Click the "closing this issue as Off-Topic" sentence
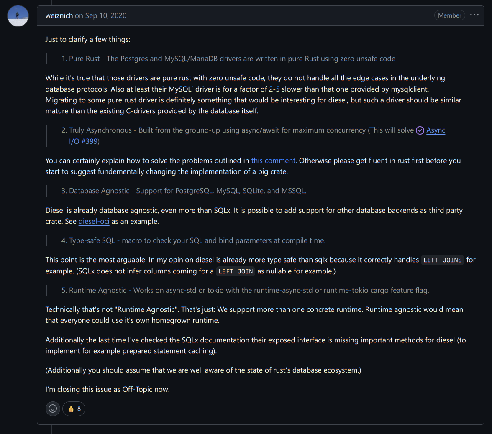492x434 pixels. (x=108, y=389)
